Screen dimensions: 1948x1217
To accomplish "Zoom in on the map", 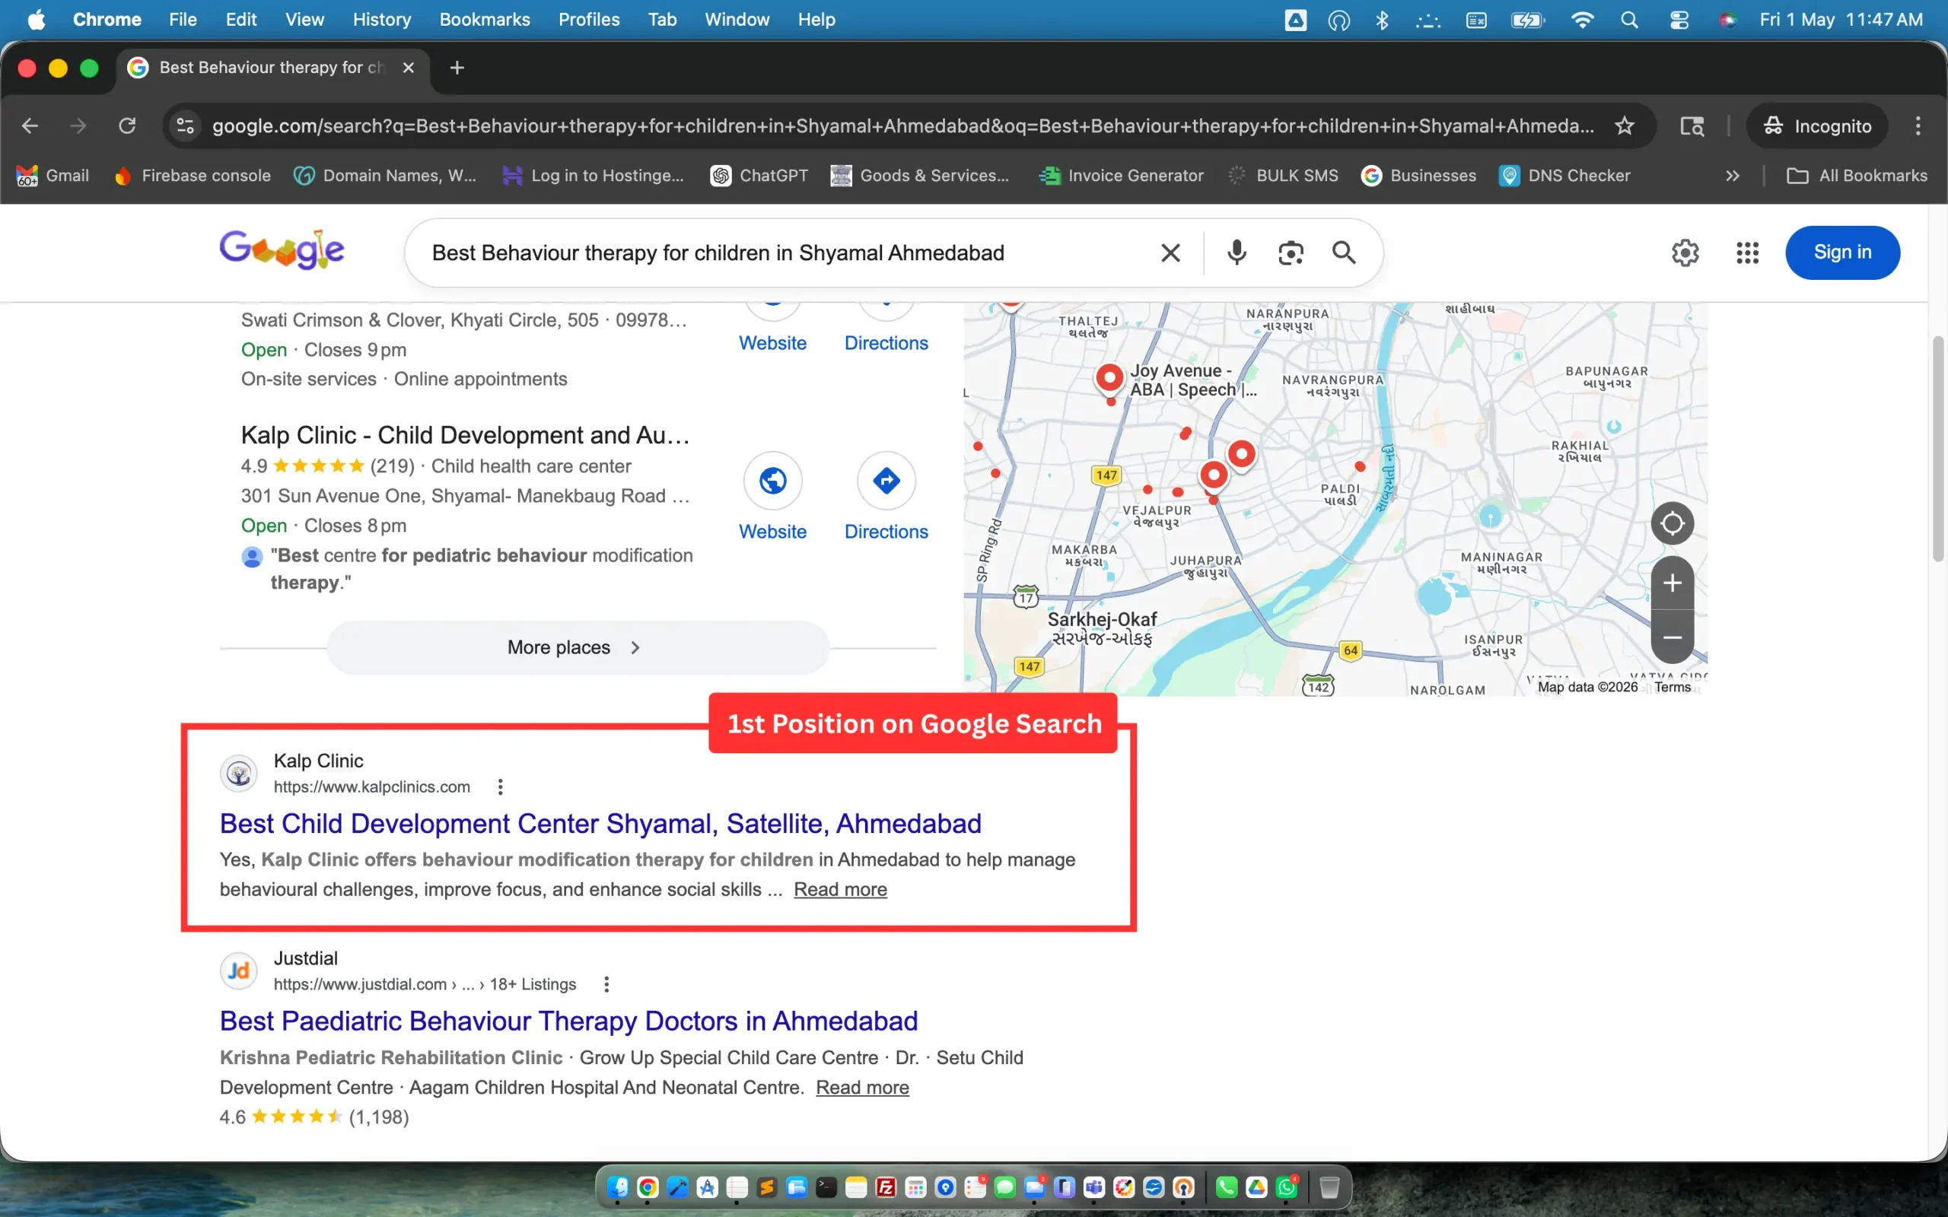I will 1672,583.
